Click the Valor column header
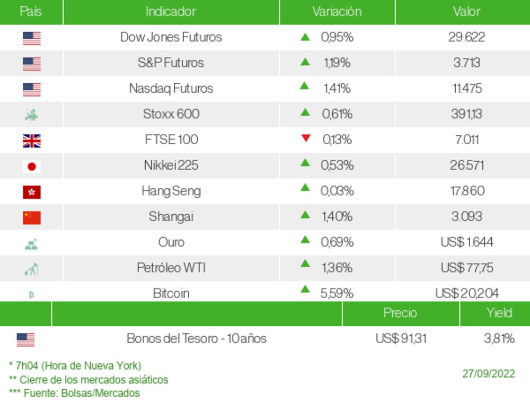 point(466,12)
